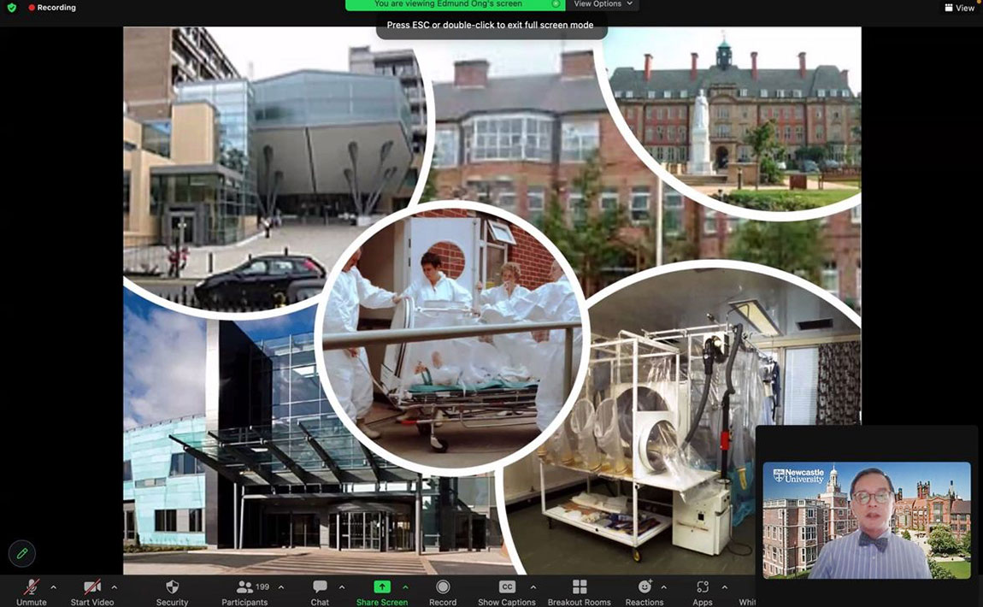Expand arrow next to Participants
The width and height of the screenshot is (983, 607).
click(x=281, y=587)
